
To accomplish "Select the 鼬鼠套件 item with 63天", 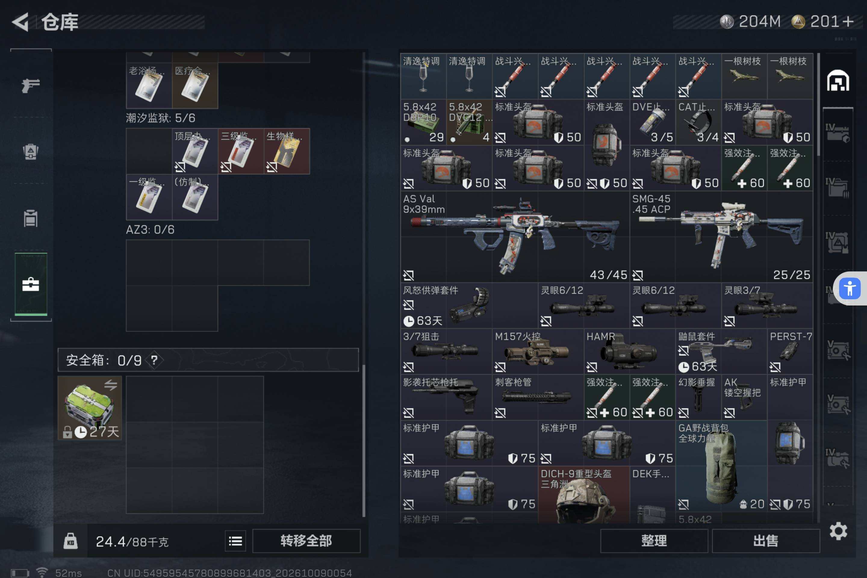I will 721,351.
